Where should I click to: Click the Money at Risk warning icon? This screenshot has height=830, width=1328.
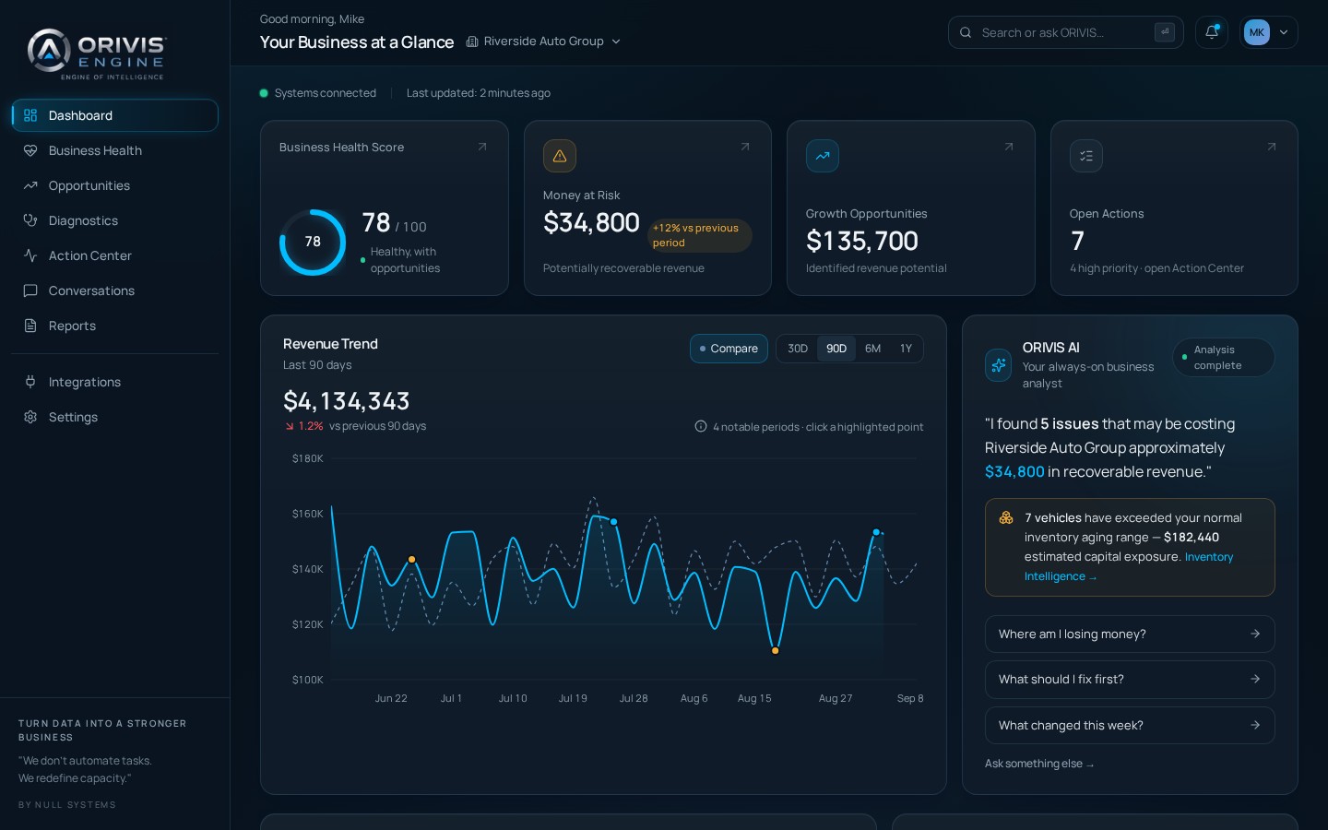[560, 156]
